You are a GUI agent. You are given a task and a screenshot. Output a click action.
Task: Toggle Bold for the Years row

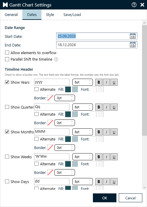pos(99,82)
